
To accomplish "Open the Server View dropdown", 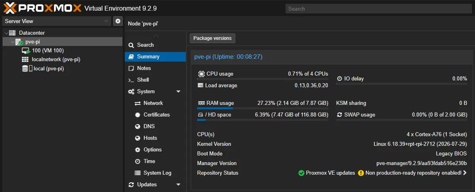I will coord(106,21).
